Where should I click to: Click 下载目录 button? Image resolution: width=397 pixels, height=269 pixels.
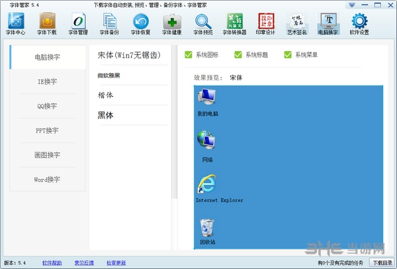pyautogui.click(x=382, y=263)
